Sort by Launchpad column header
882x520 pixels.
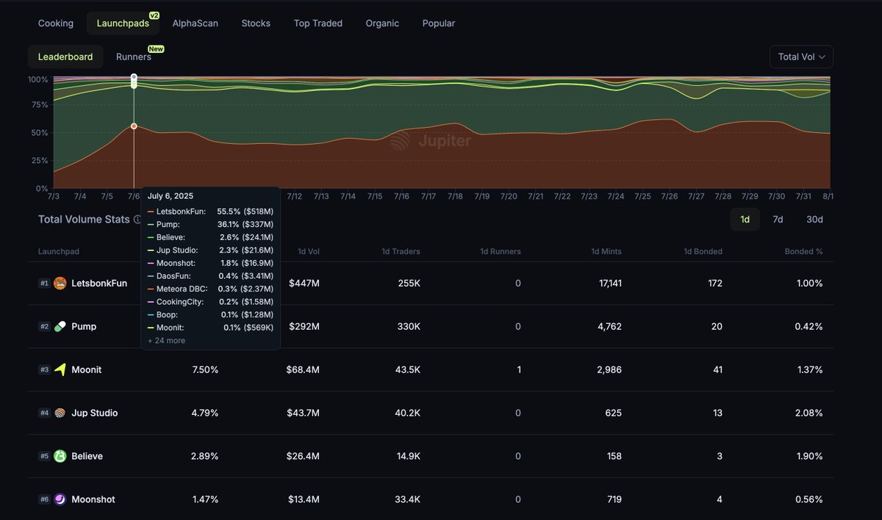[59, 251]
